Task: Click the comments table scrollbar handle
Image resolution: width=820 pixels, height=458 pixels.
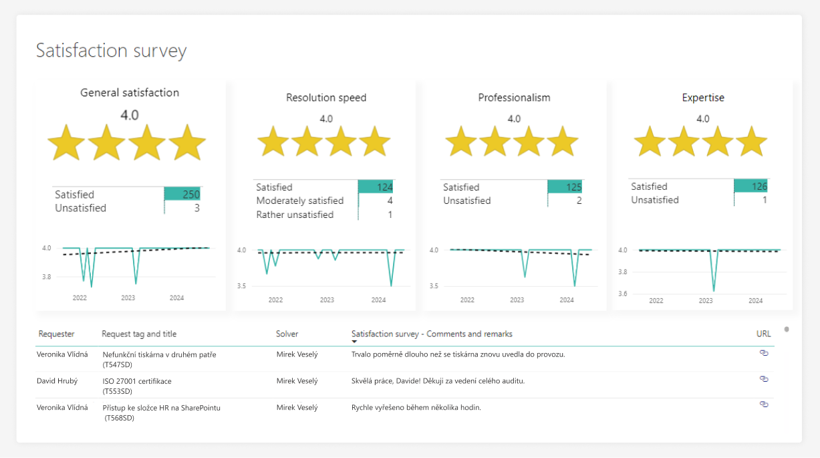Action: (x=787, y=329)
